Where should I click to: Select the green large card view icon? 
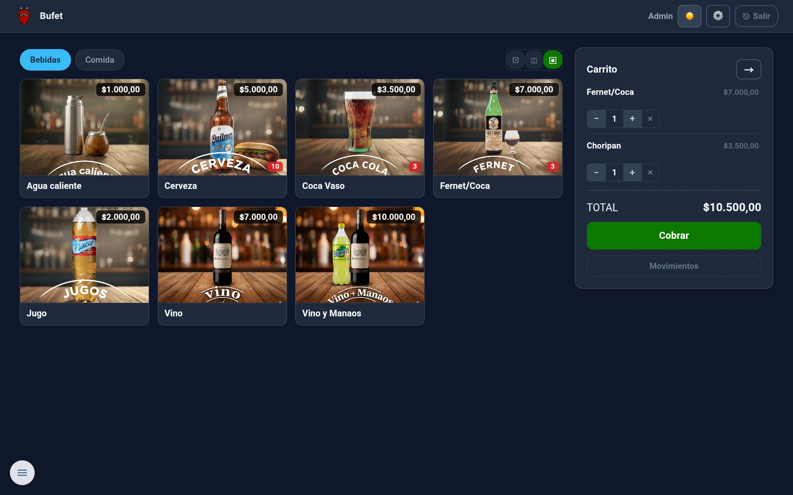553,60
